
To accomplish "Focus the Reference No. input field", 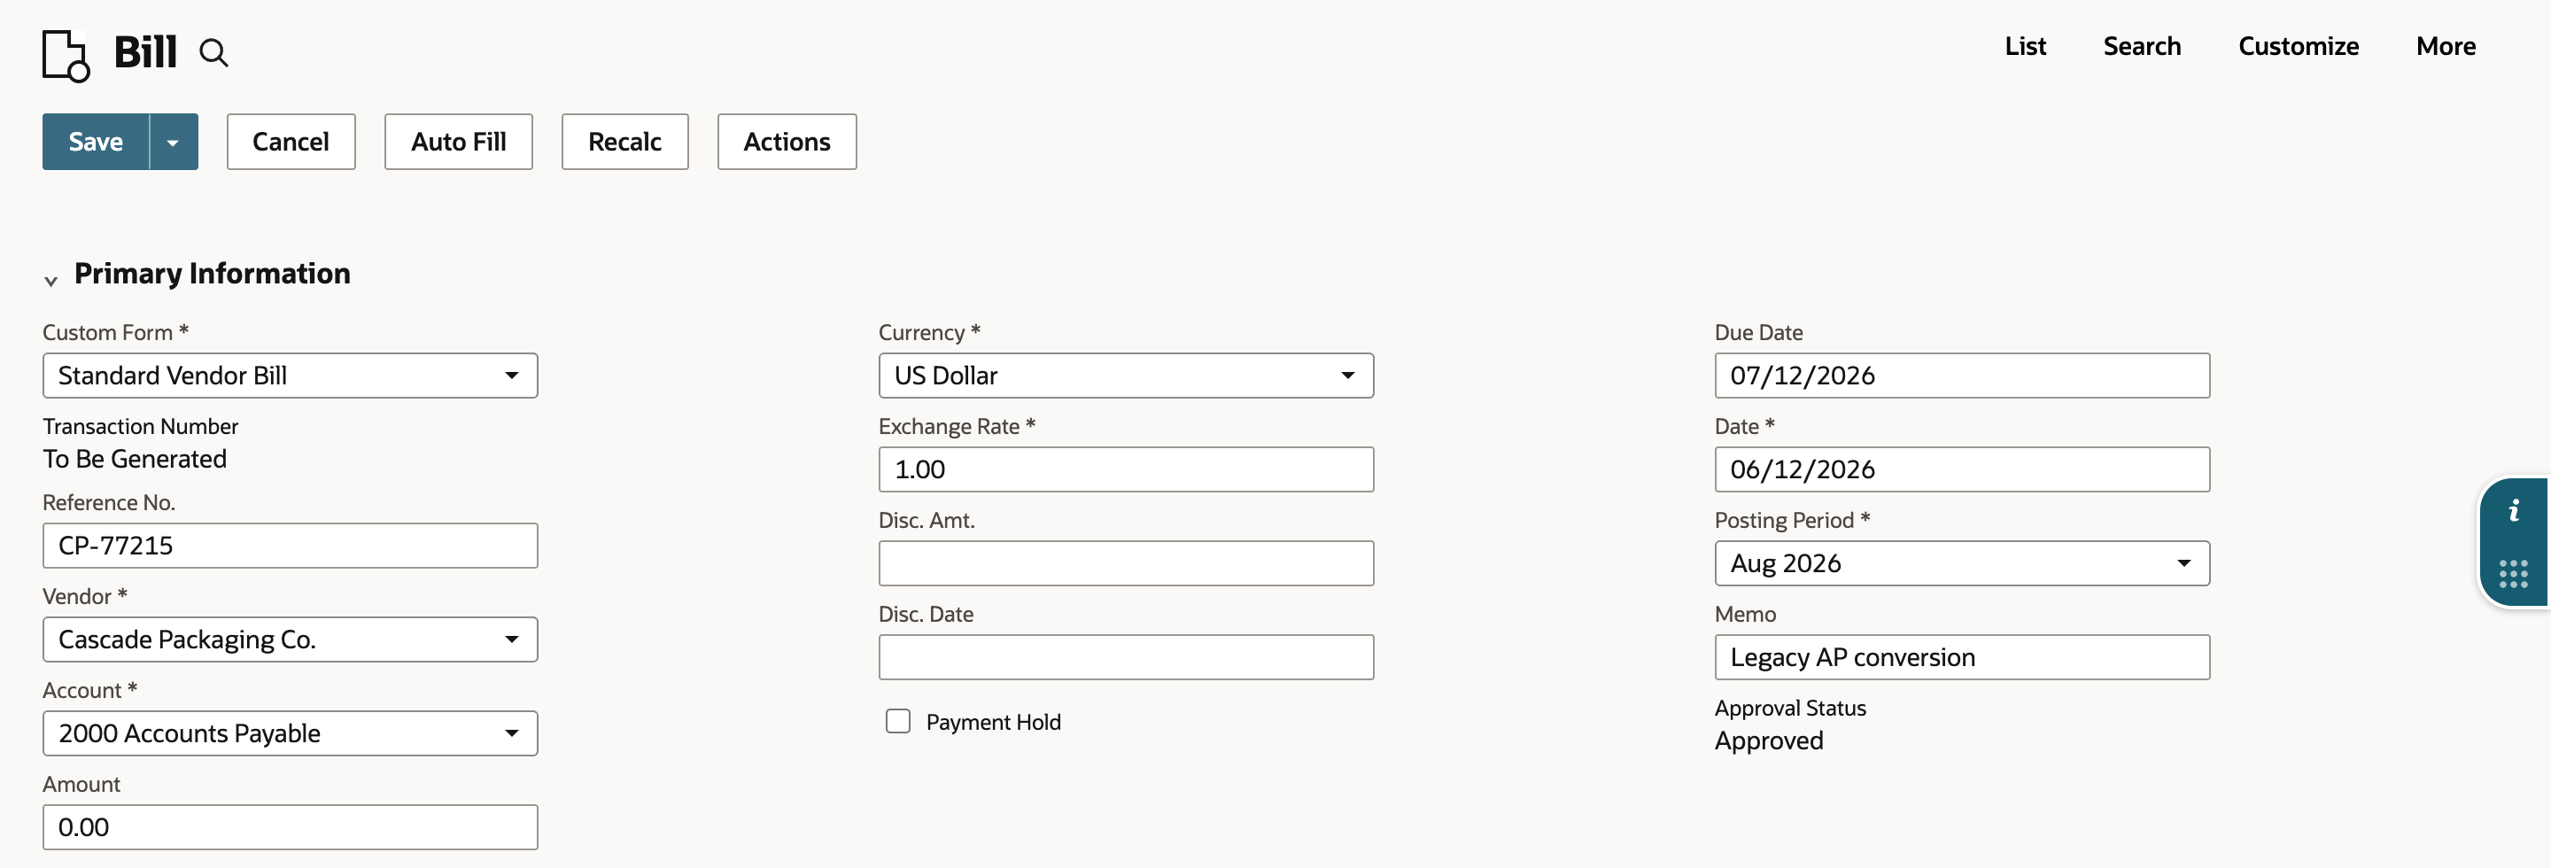I will tap(291, 546).
